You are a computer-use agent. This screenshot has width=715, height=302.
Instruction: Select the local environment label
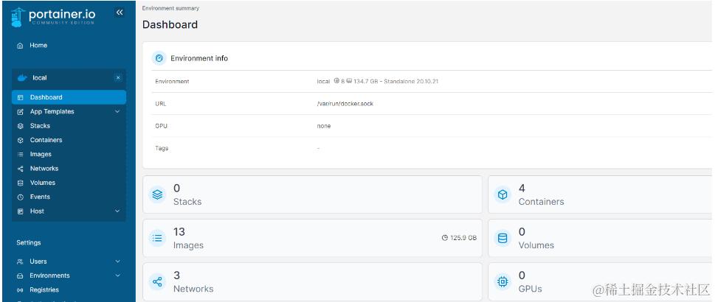coord(40,78)
